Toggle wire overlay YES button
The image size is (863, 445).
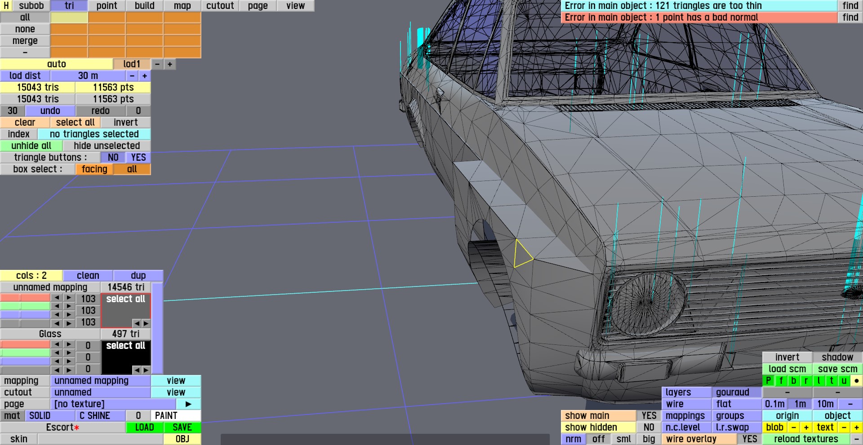click(750, 439)
